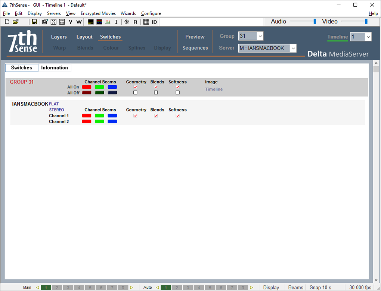Check Group 31 All Off Geometry

pos(135,92)
